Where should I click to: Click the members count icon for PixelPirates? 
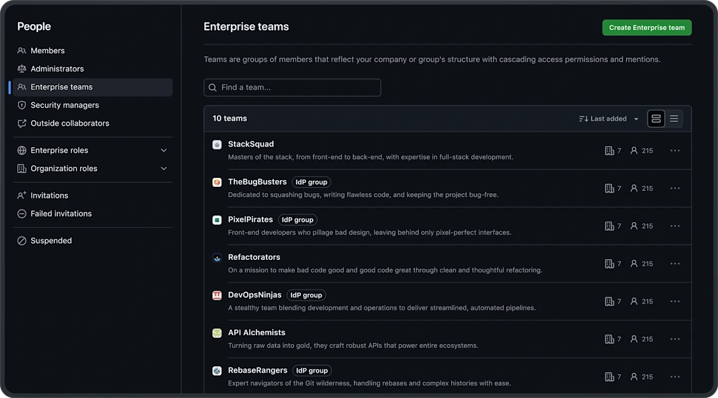pos(634,226)
